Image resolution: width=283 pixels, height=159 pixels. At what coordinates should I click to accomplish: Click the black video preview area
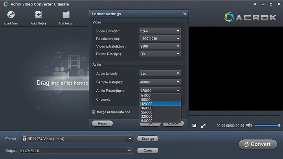[x=236, y=68]
